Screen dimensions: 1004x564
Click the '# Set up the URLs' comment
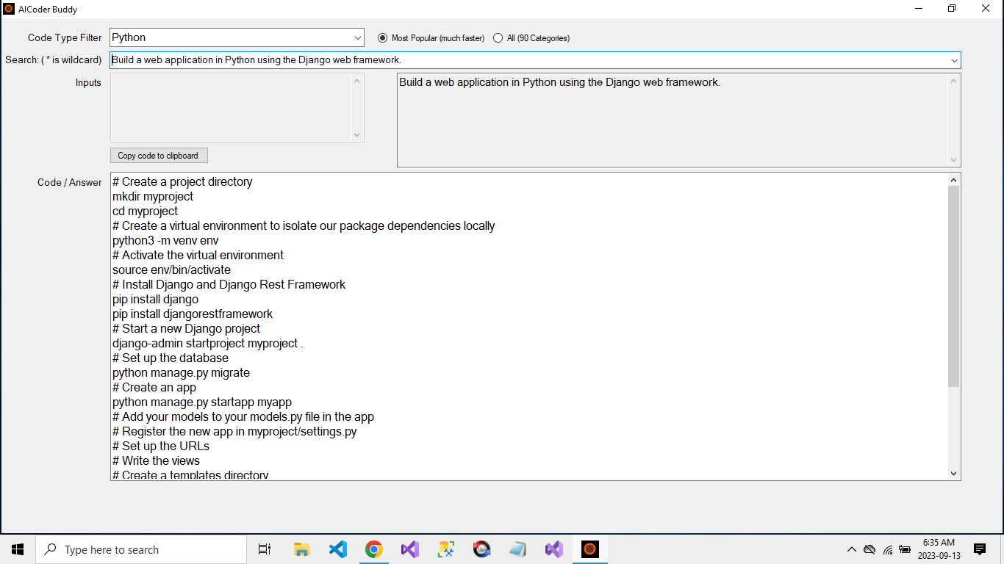click(x=161, y=446)
